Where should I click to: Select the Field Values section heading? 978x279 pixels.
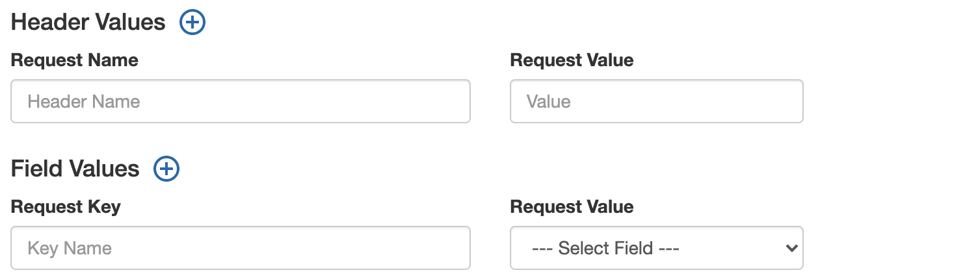(75, 169)
